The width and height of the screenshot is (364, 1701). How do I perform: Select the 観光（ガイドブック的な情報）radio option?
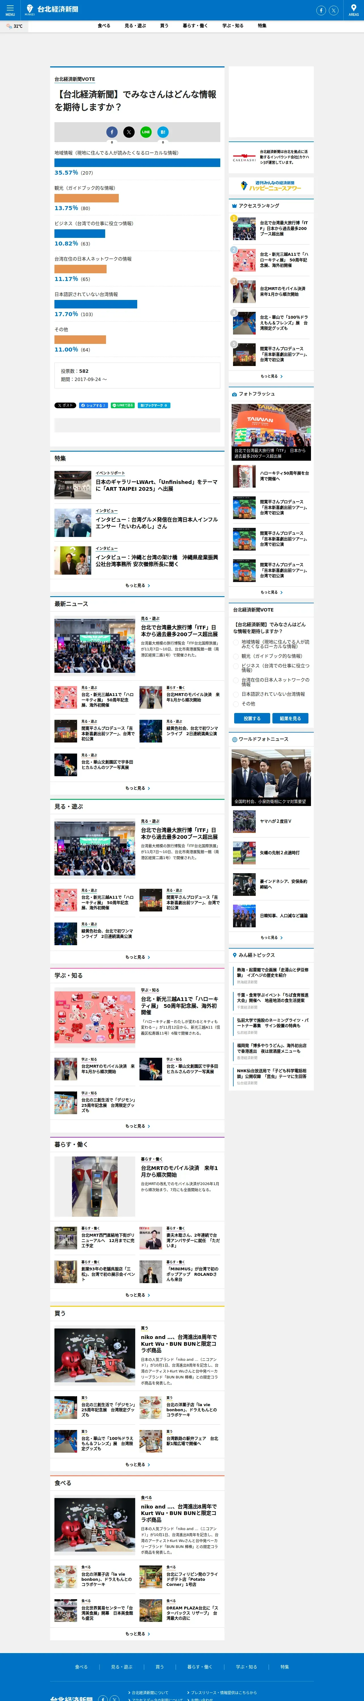point(236,656)
